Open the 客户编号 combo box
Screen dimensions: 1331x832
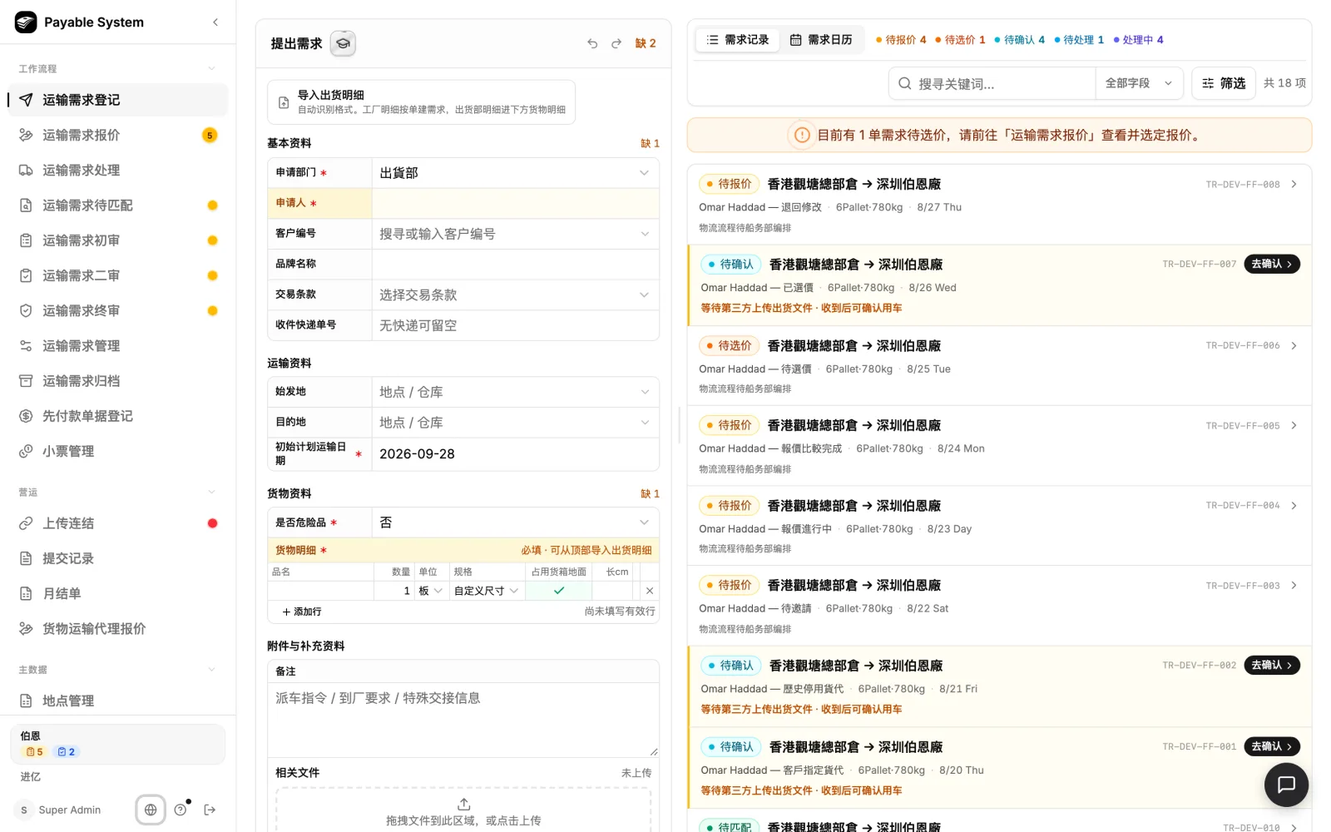pyautogui.click(x=515, y=234)
